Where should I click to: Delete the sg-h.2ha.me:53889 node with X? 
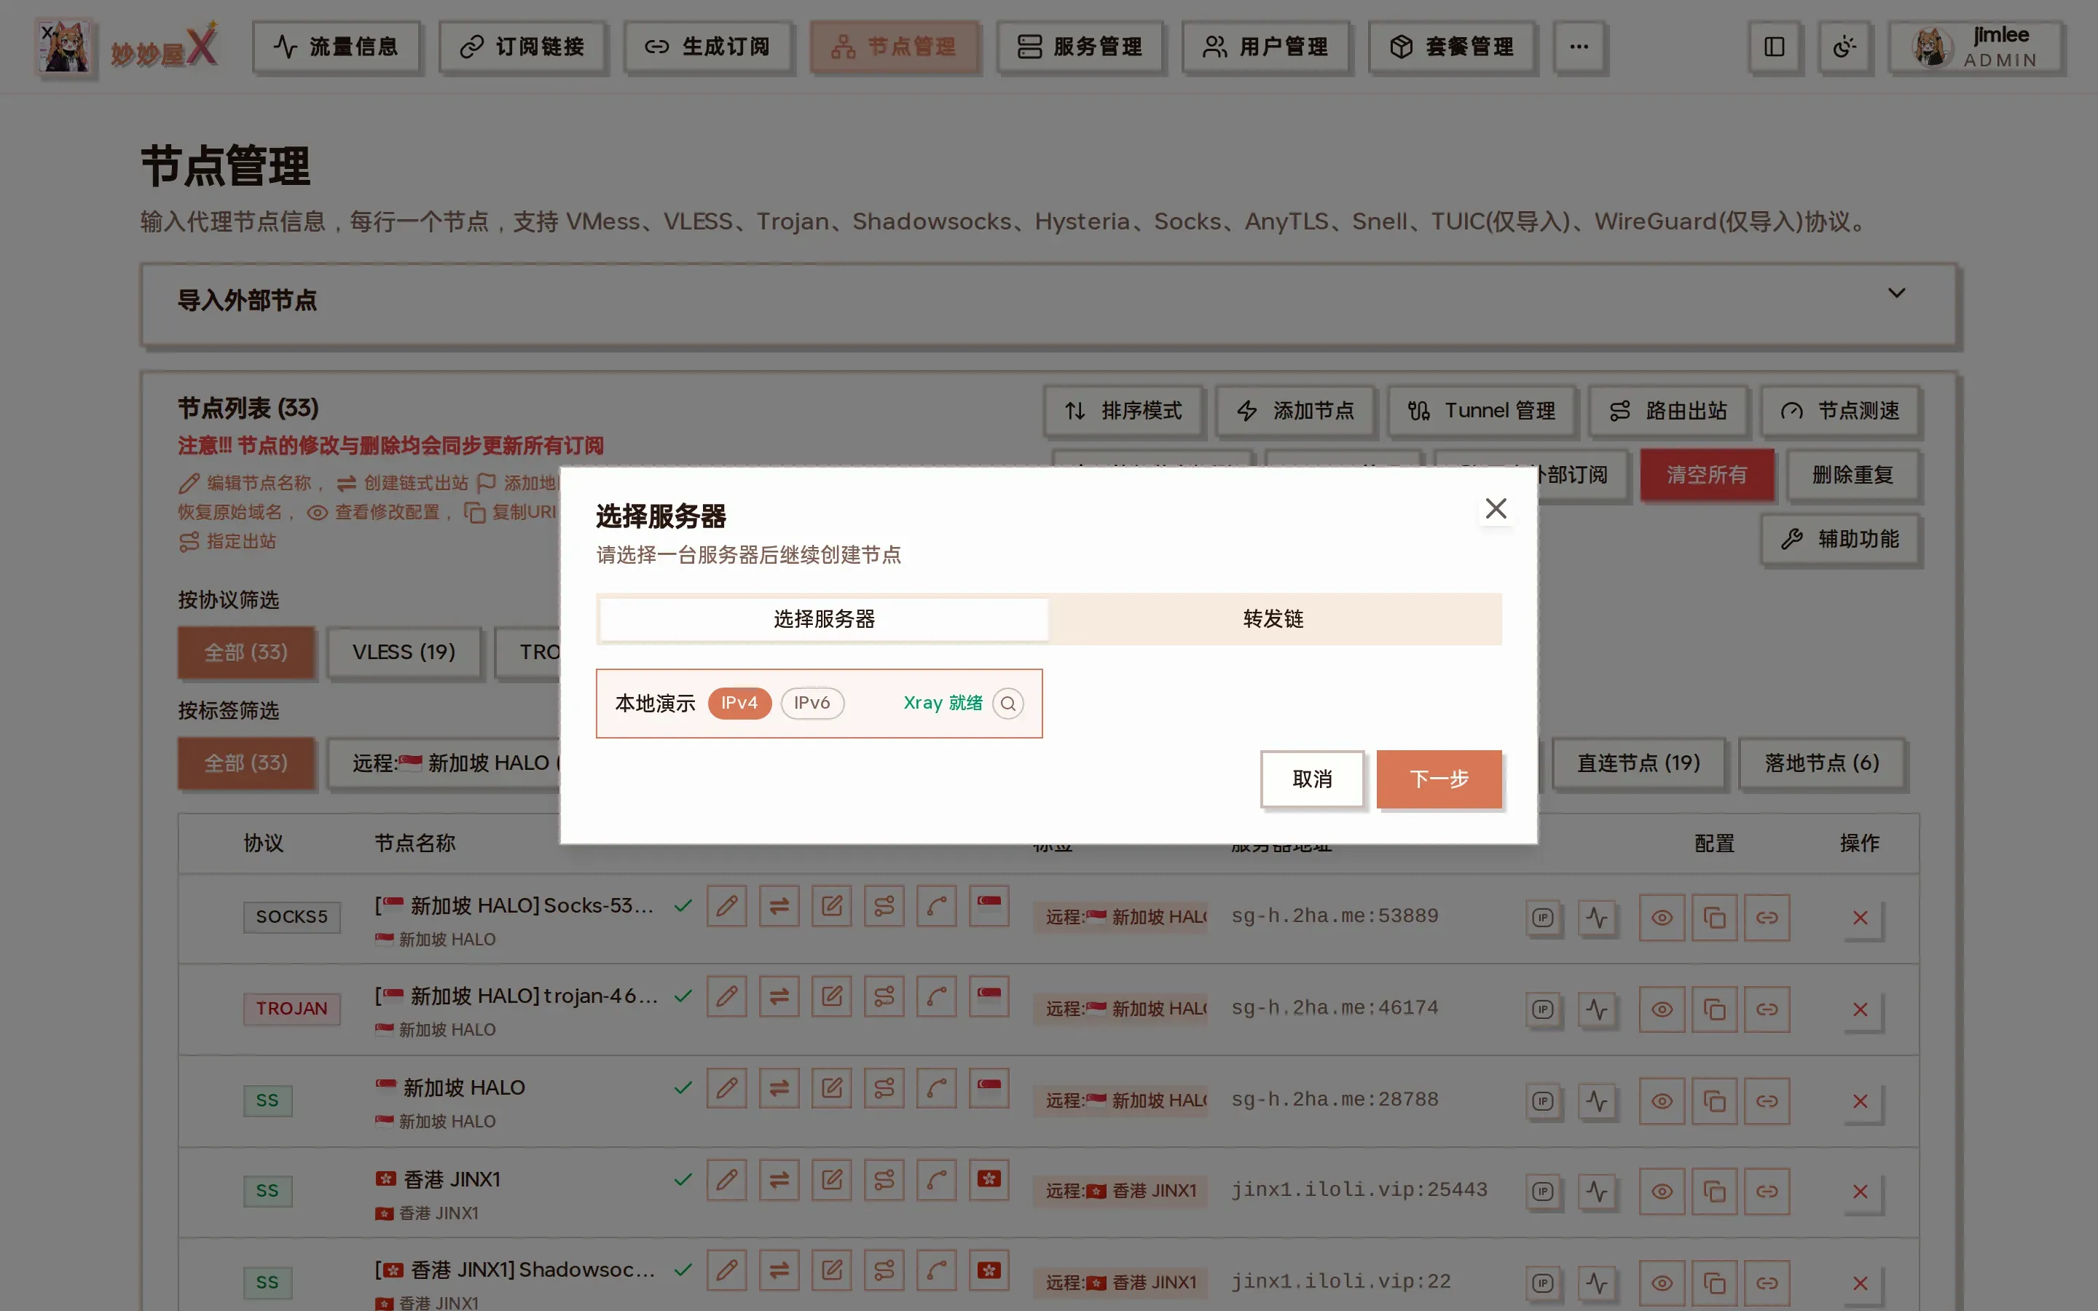(1860, 918)
